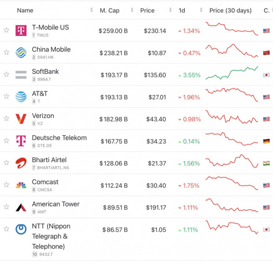273x263 pixels.
Task: Click the Bharti Airtel red logo
Action: click(21, 163)
